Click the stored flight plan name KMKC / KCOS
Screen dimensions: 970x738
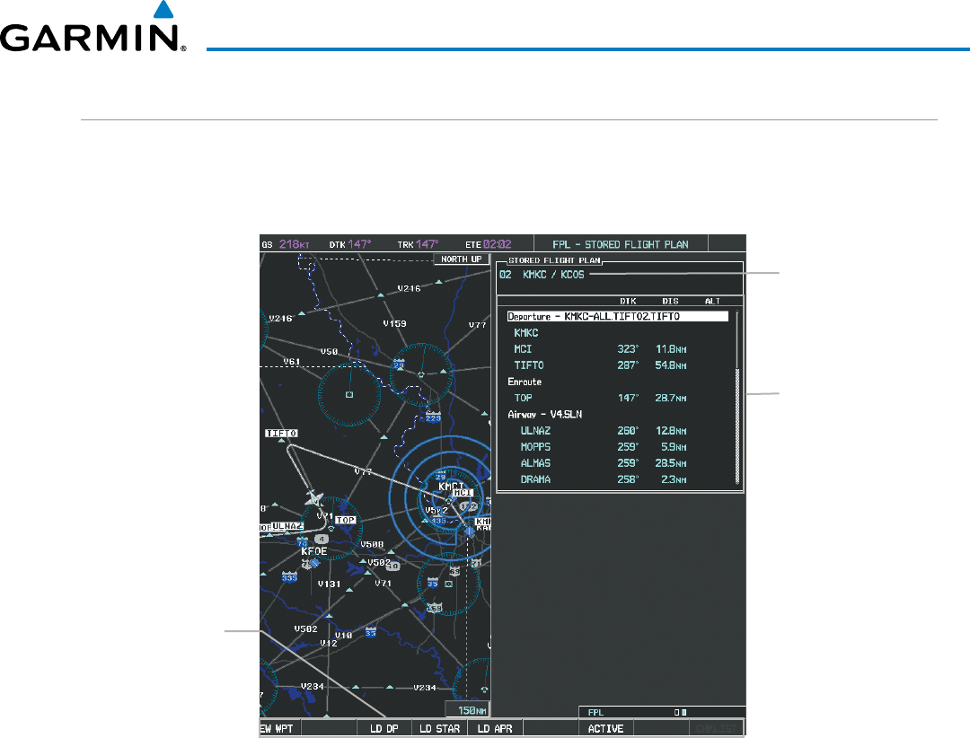pyautogui.click(x=553, y=275)
